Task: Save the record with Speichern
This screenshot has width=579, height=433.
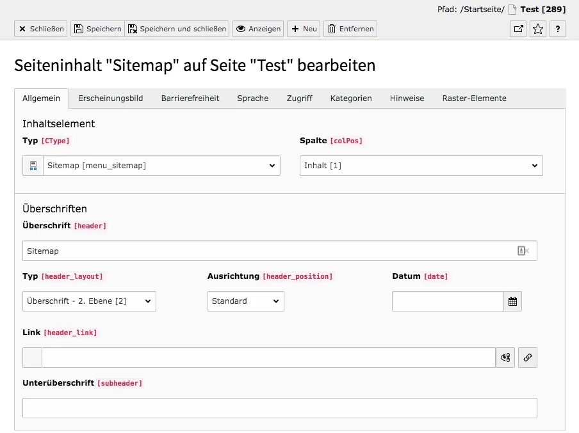Action: point(97,29)
